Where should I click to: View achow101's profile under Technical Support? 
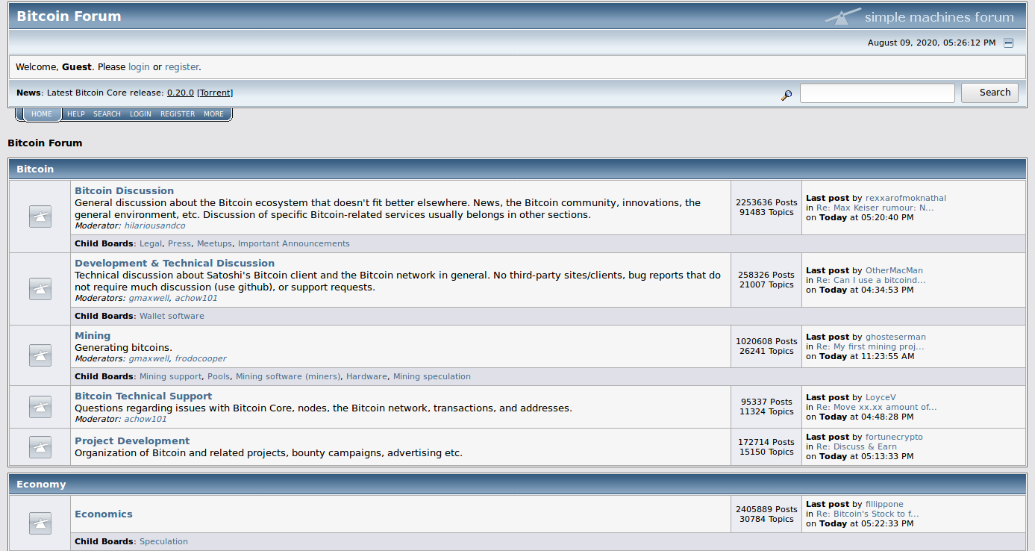[x=146, y=419]
